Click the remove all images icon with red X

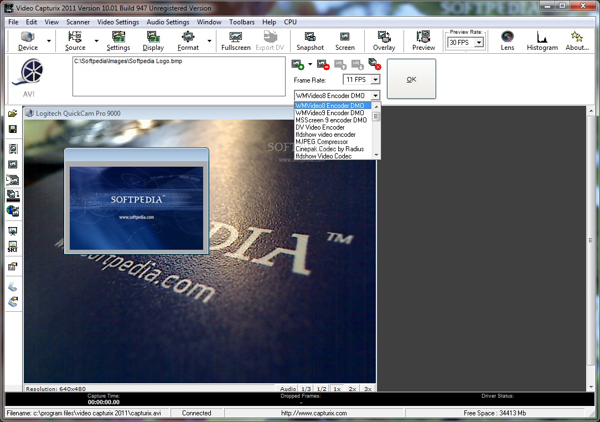[375, 64]
